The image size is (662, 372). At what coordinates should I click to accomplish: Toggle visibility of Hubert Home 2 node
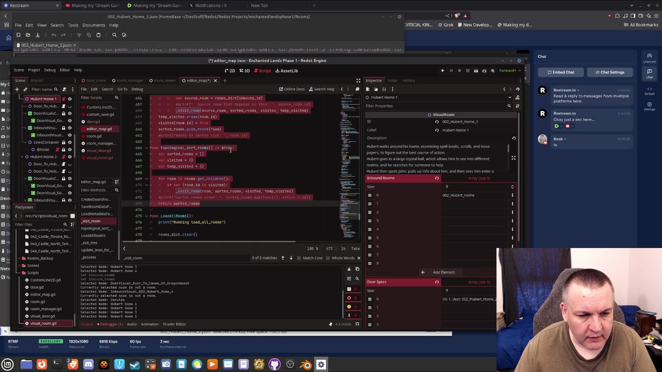70,157
